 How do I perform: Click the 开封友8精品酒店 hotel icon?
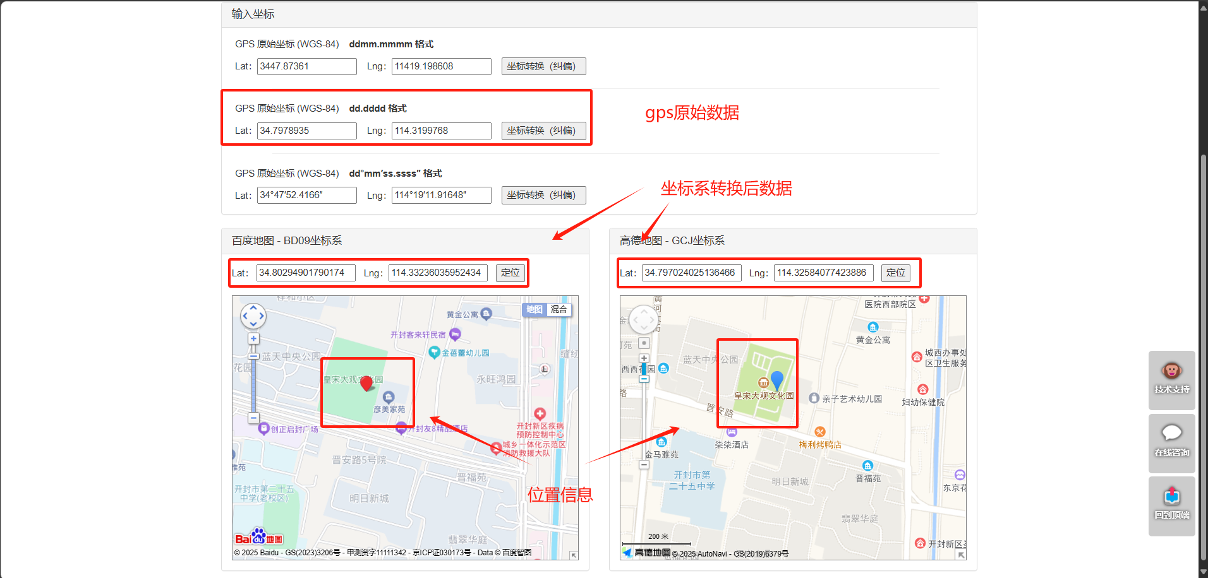click(x=401, y=428)
